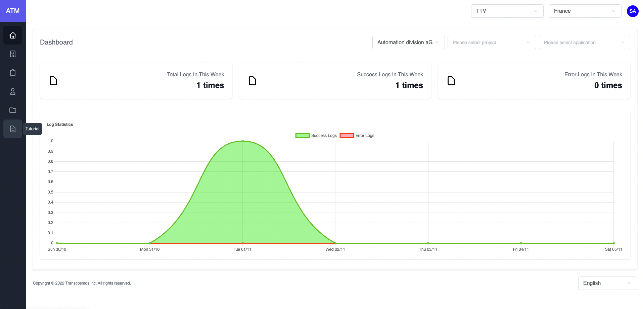The height and width of the screenshot is (309, 643).
Task: Click the Success Logs In This Week card
Action: [x=335, y=81]
